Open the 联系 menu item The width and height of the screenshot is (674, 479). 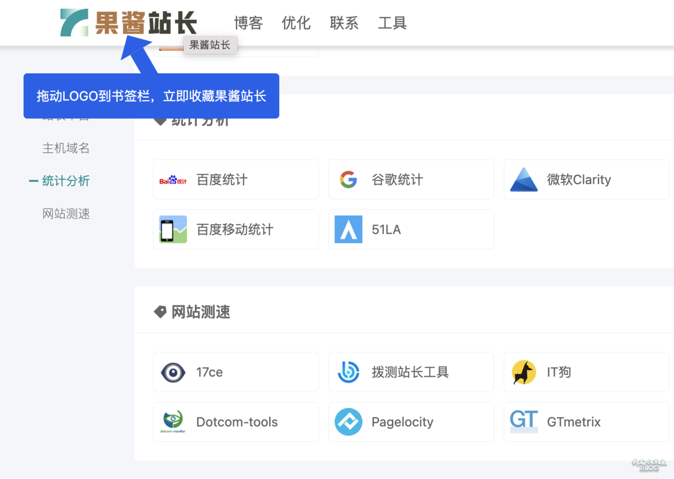point(344,23)
